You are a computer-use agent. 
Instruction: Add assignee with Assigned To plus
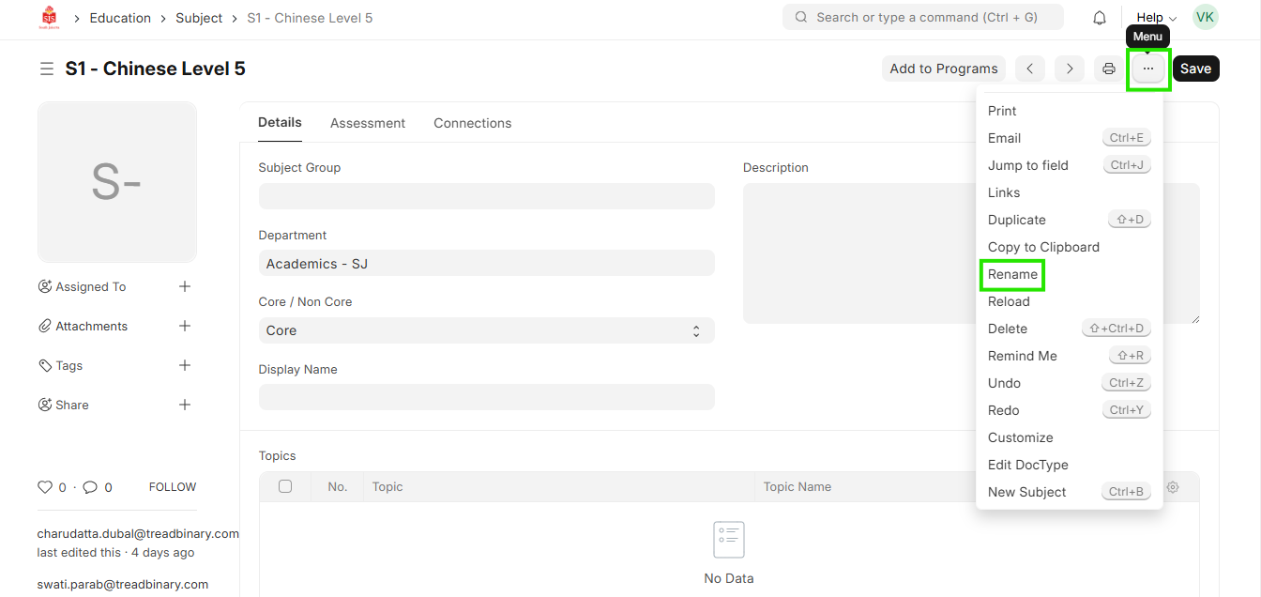coord(185,286)
